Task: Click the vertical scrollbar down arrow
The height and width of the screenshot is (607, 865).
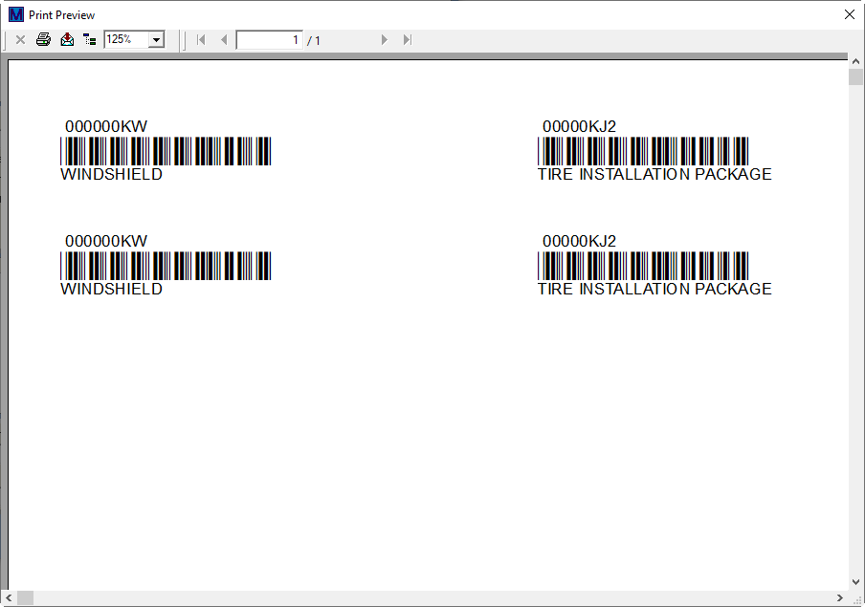Action: point(855,581)
